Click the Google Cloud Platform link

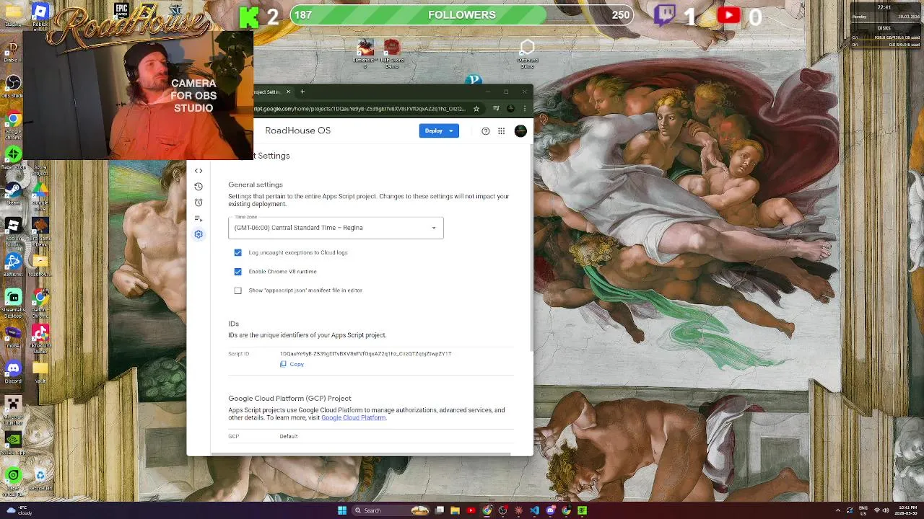353,418
